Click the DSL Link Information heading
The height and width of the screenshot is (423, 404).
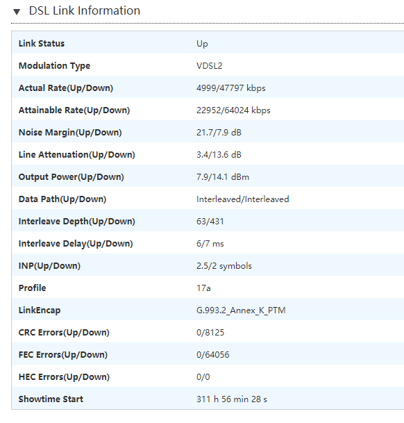pyautogui.click(x=85, y=11)
